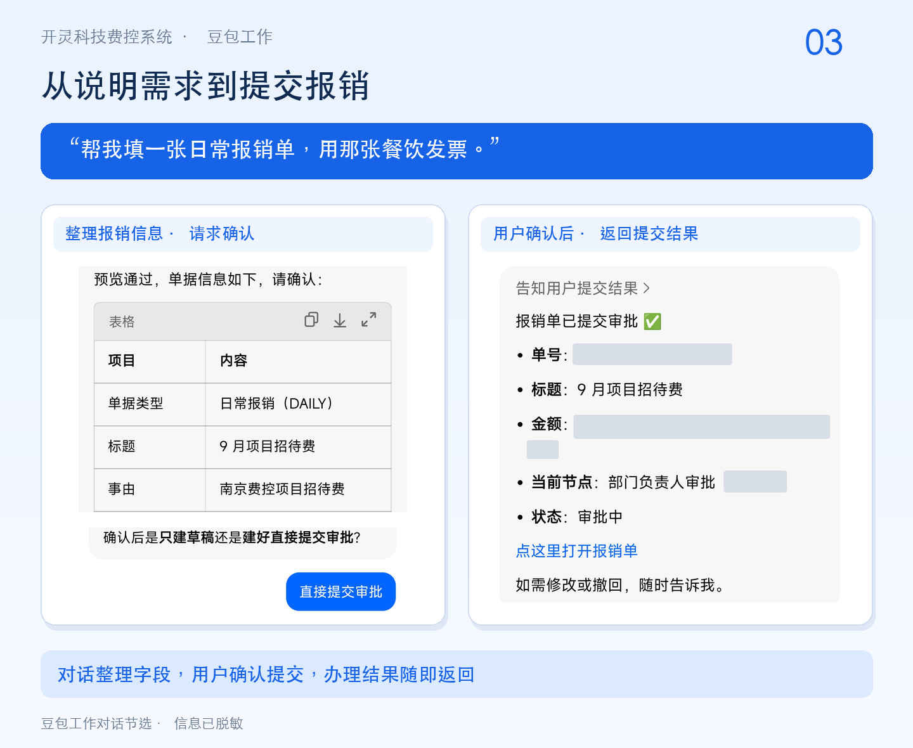Click the page number 03
Image resolution: width=913 pixels, height=748 pixels.
coord(824,42)
